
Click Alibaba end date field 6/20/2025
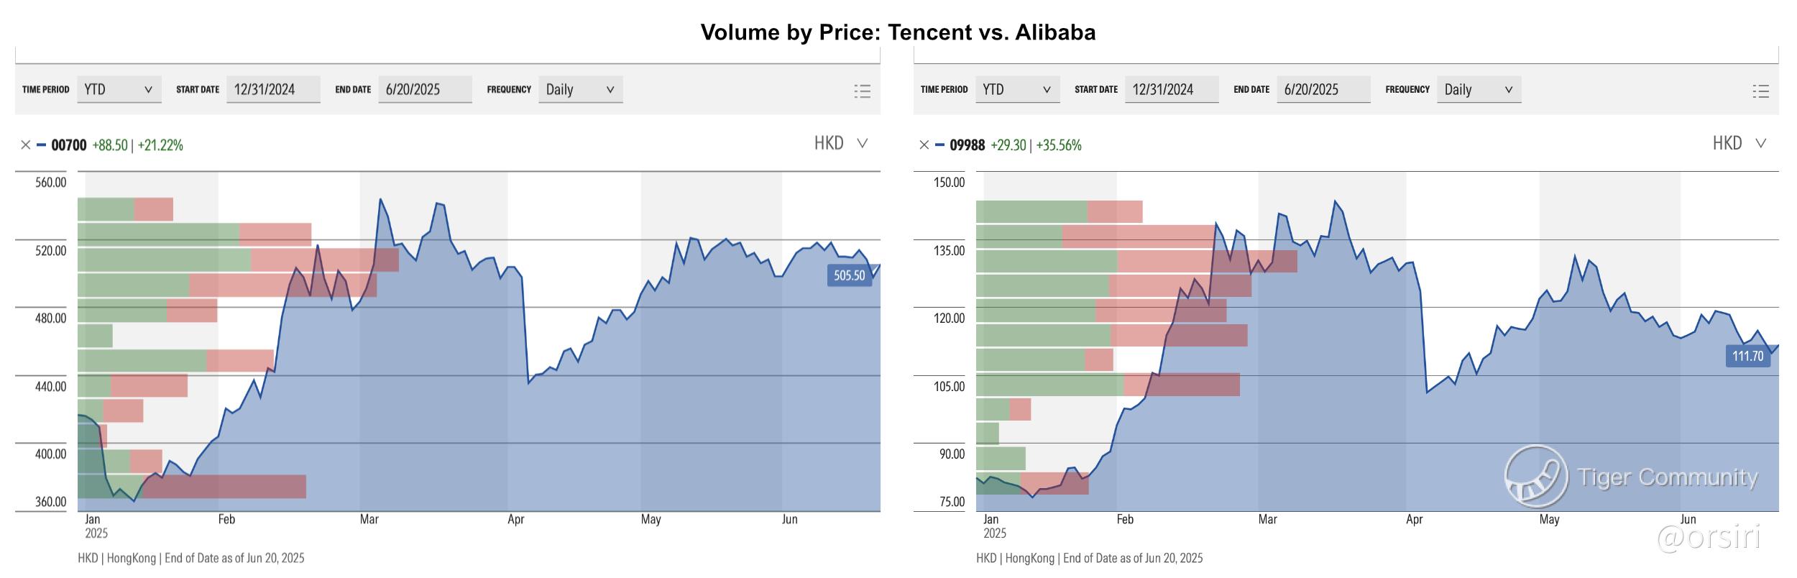click(x=1323, y=90)
